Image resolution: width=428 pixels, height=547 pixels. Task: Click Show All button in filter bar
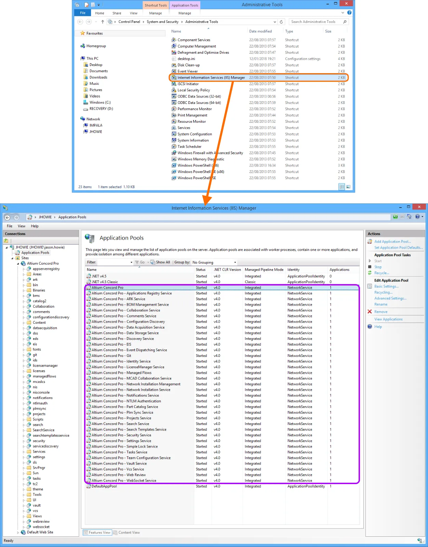pos(160,263)
